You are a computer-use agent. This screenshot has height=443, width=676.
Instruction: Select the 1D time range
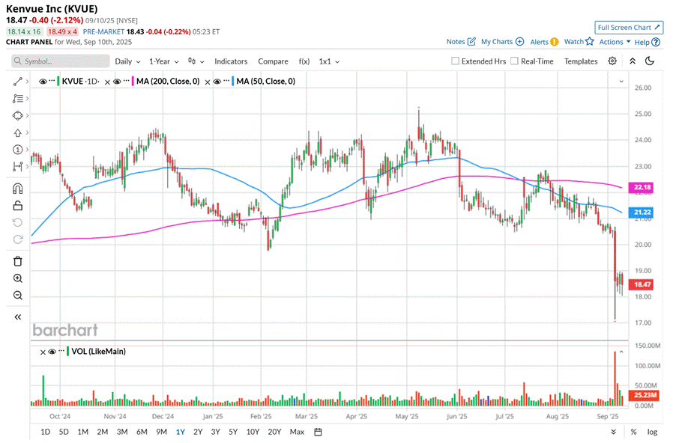click(x=45, y=432)
